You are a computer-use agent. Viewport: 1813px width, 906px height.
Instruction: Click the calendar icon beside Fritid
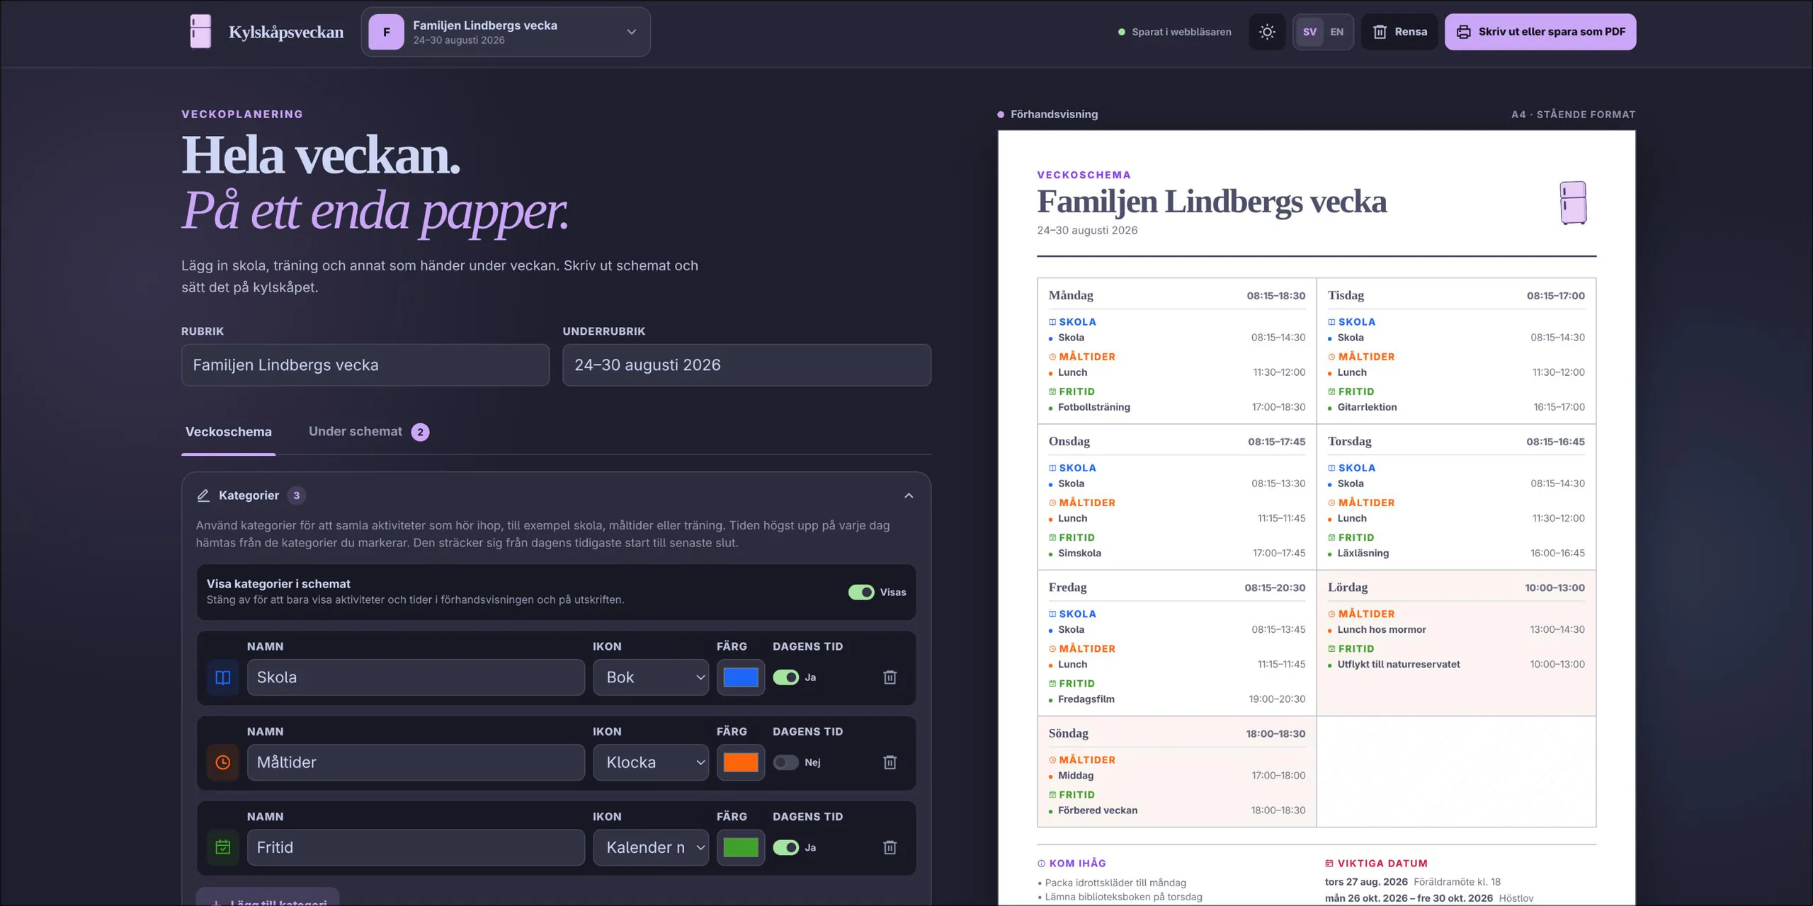[223, 847]
